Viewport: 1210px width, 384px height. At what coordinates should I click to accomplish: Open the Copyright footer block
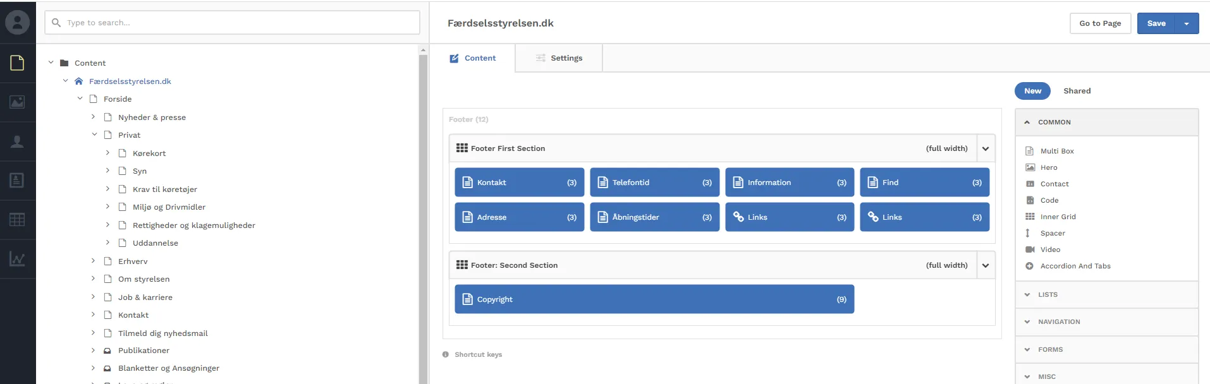click(x=654, y=299)
